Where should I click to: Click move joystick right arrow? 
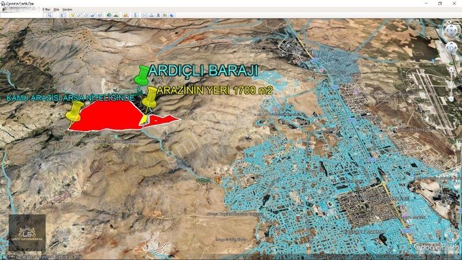pos(456,47)
